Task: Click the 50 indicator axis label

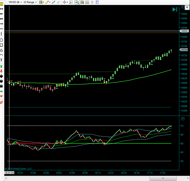Action: [x=182, y=144]
